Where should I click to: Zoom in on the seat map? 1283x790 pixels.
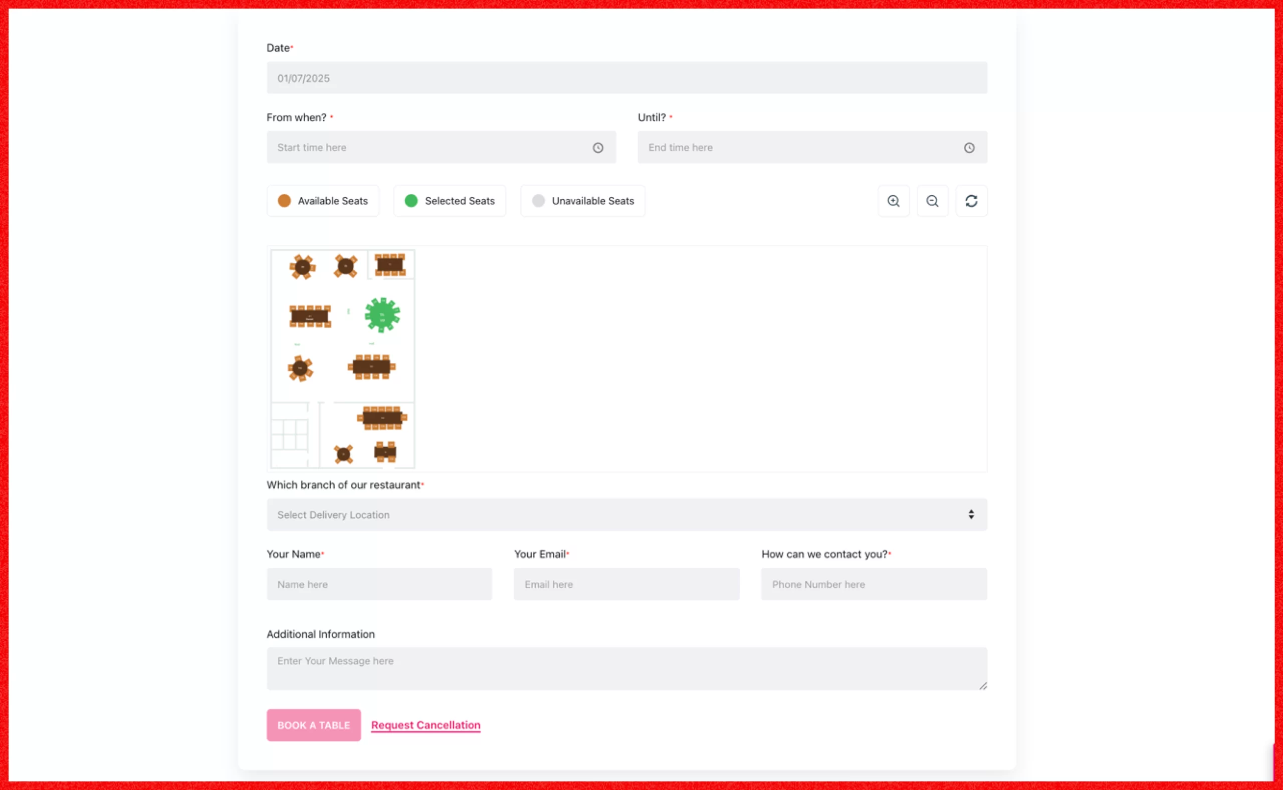[894, 201]
